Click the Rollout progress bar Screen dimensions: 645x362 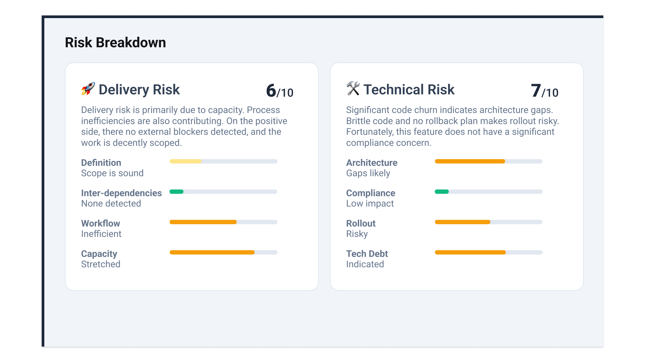click(488, 222)
